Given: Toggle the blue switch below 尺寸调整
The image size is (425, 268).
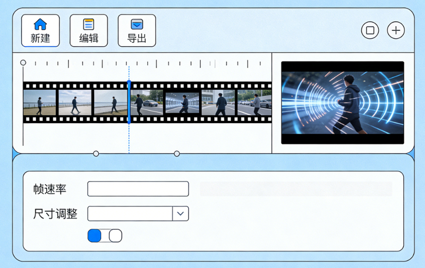Looking at the screenshot, I should click(x=105, y=236).
